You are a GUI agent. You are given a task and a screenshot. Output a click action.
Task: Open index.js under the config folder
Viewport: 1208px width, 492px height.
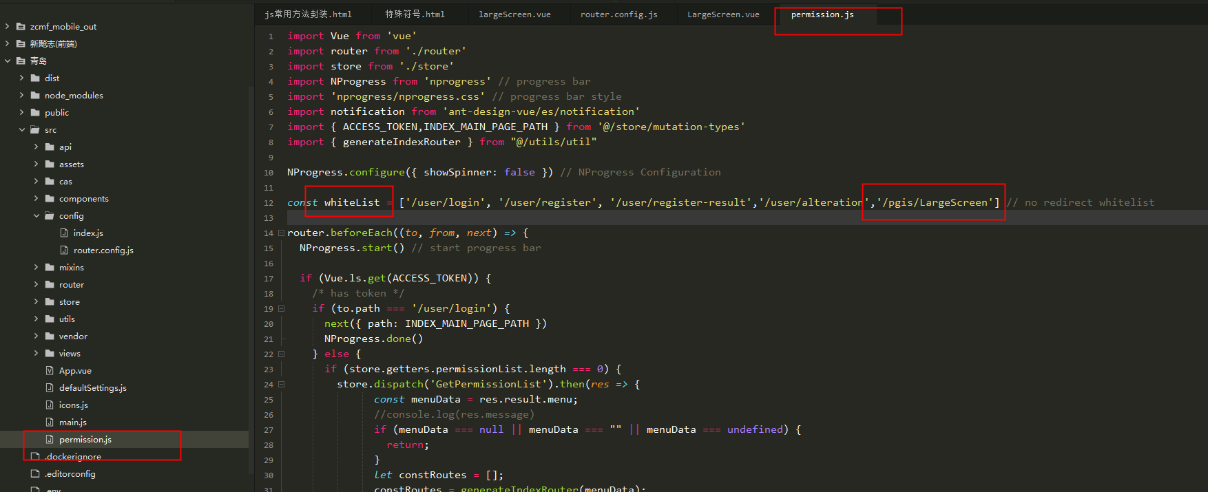88,233
